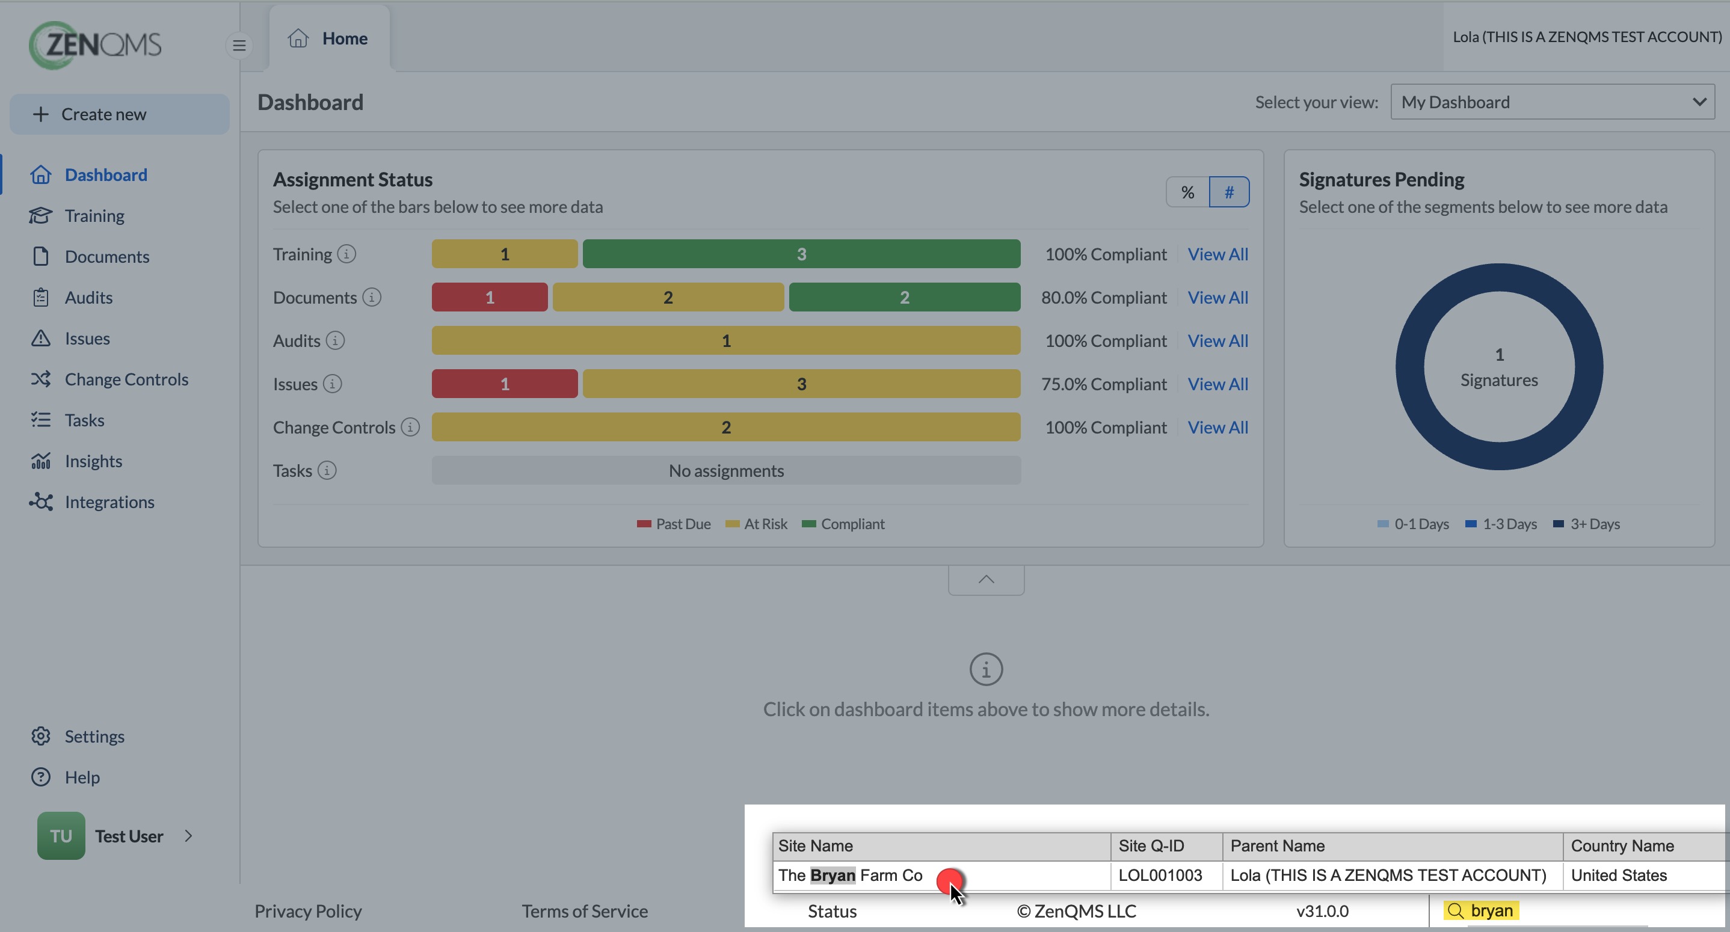Open the Terms of Service link
Viewport: 1730px width, 932px height.
tap(585, 911)
